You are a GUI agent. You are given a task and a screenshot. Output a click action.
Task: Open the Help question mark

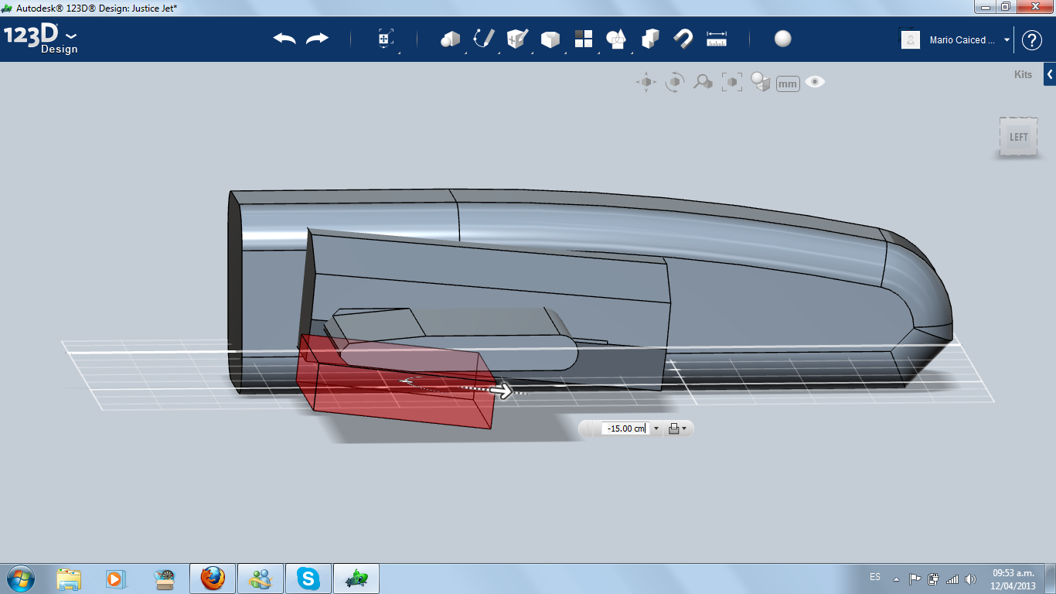coord(1032,40)
